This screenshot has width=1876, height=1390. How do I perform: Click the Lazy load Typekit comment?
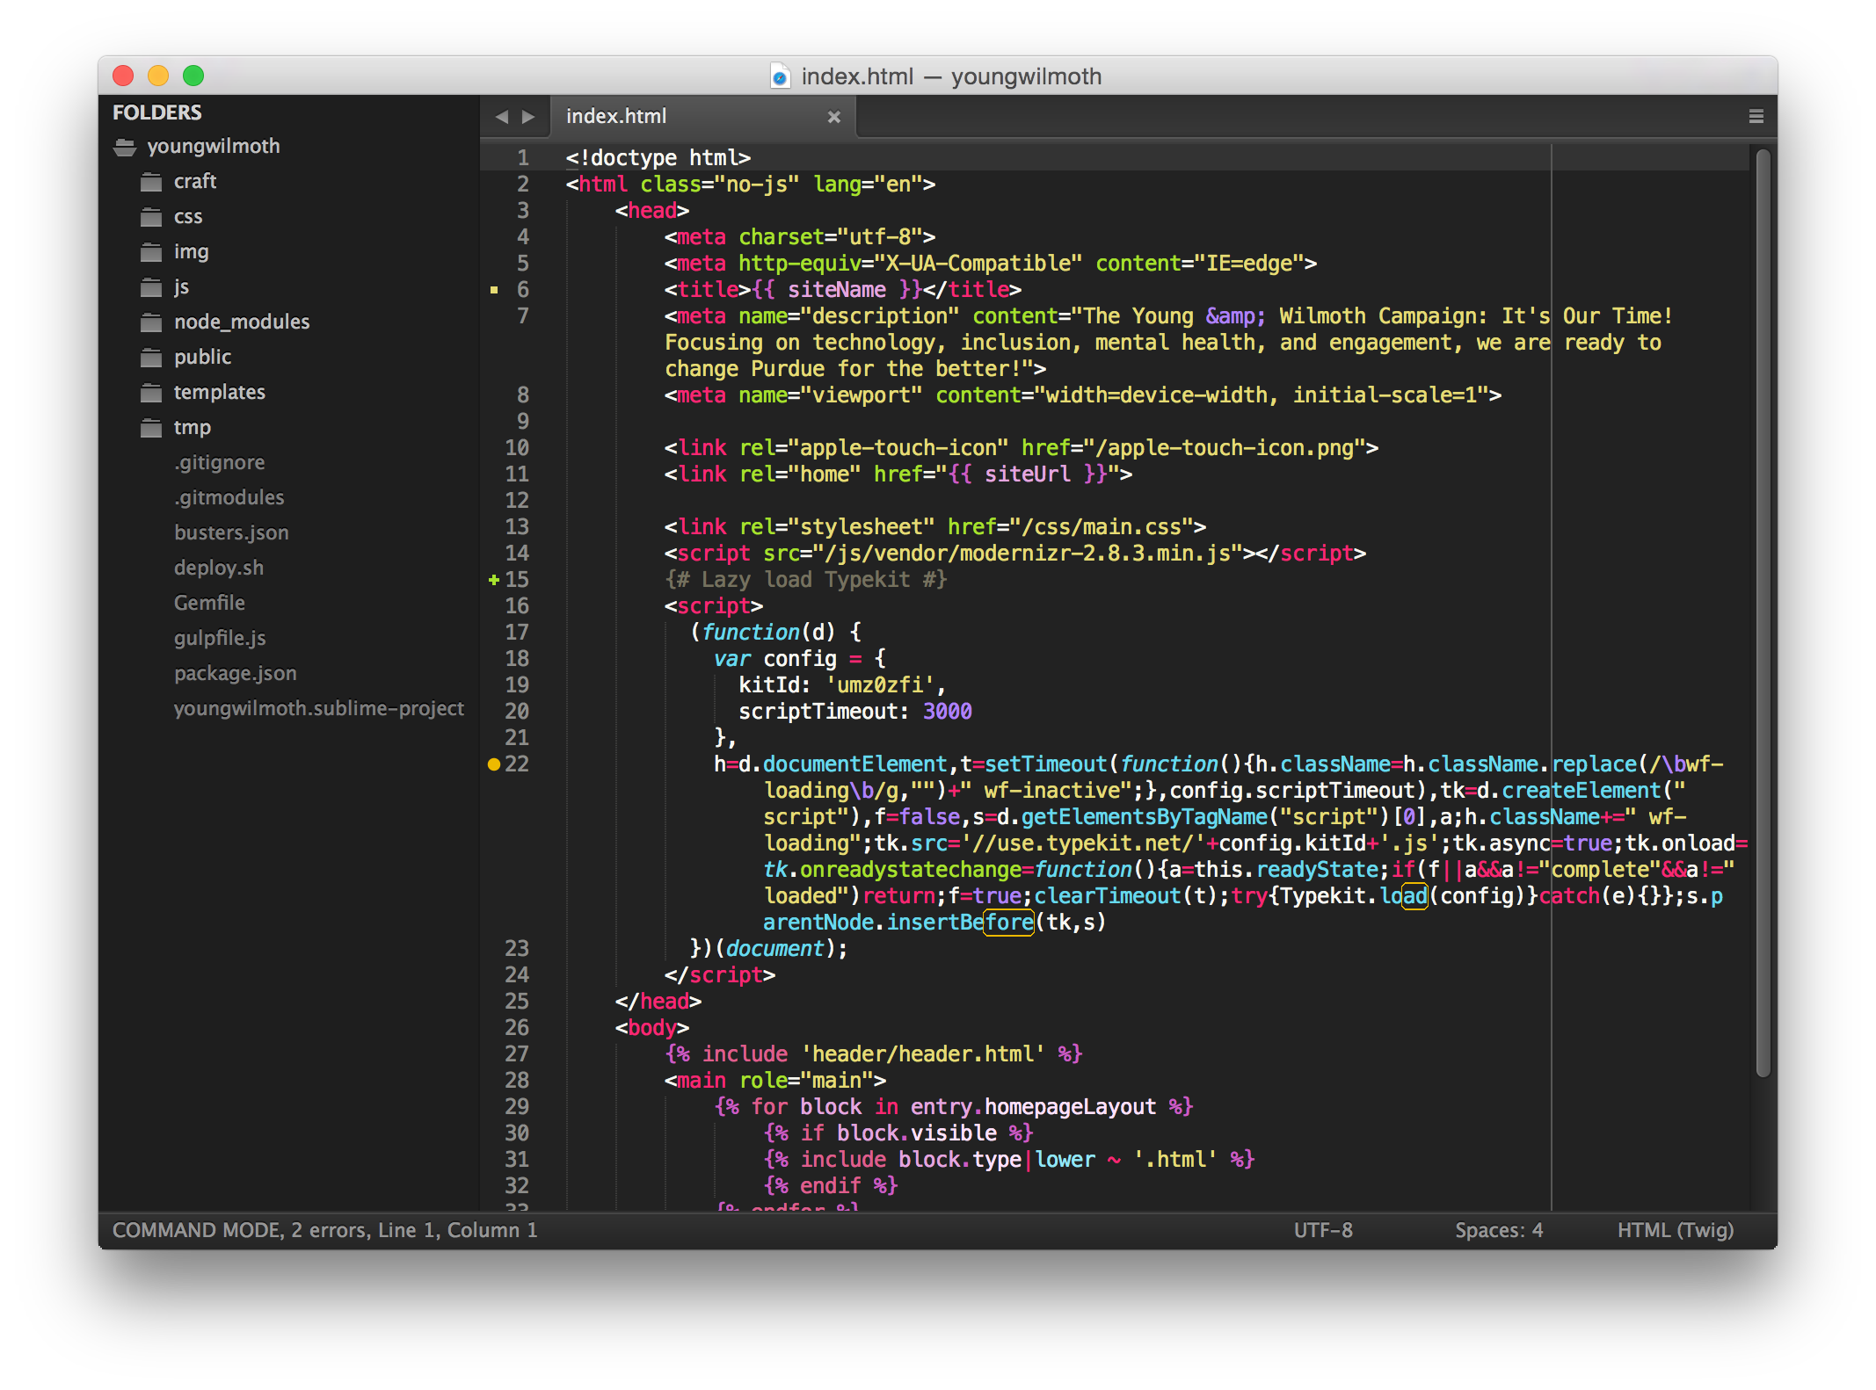(x=806, y=580)
